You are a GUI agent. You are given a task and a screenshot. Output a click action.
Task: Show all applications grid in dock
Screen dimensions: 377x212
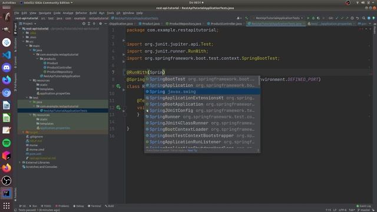(6, 206)
